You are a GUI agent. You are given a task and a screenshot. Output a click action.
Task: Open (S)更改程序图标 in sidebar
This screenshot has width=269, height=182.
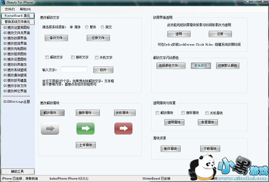(15, 54)
